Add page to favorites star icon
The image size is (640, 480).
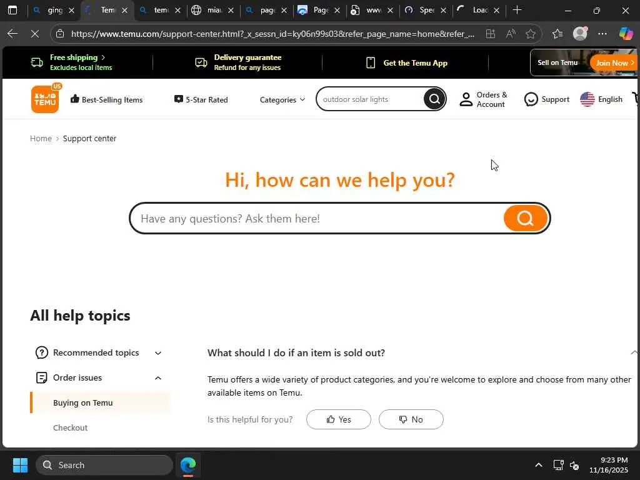(x=531, y=34)
